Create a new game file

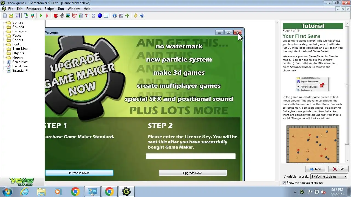tap(5, 16)
